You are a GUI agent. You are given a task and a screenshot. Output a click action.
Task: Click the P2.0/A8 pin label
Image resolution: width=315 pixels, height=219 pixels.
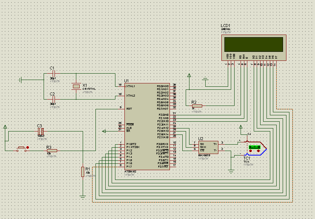[164, 115]
